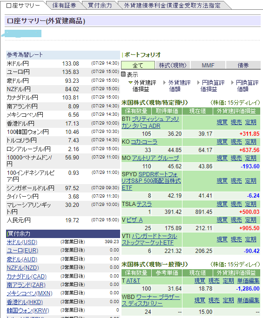Open KO コカ・コーラ stock link
This screenshot has width=263, height=318.
(144, 142)
